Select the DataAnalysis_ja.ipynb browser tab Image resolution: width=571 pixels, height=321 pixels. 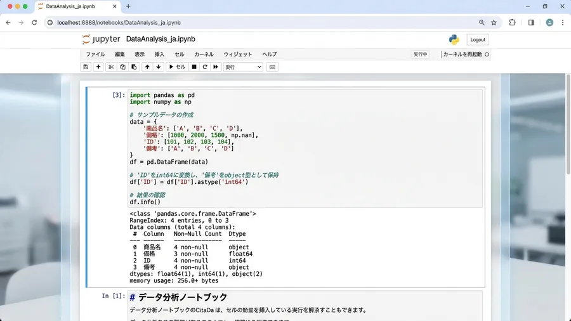click(77, 6)
